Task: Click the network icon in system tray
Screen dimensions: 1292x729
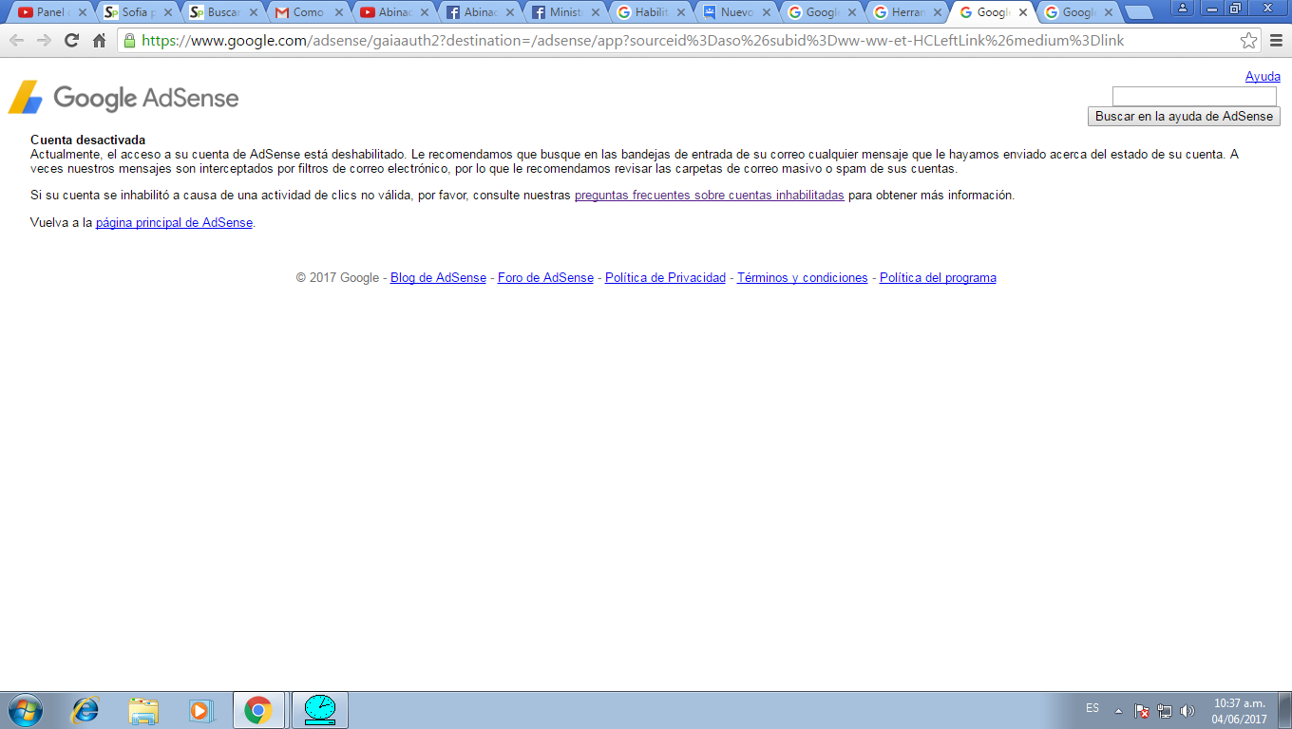Action: (1165, 710)
